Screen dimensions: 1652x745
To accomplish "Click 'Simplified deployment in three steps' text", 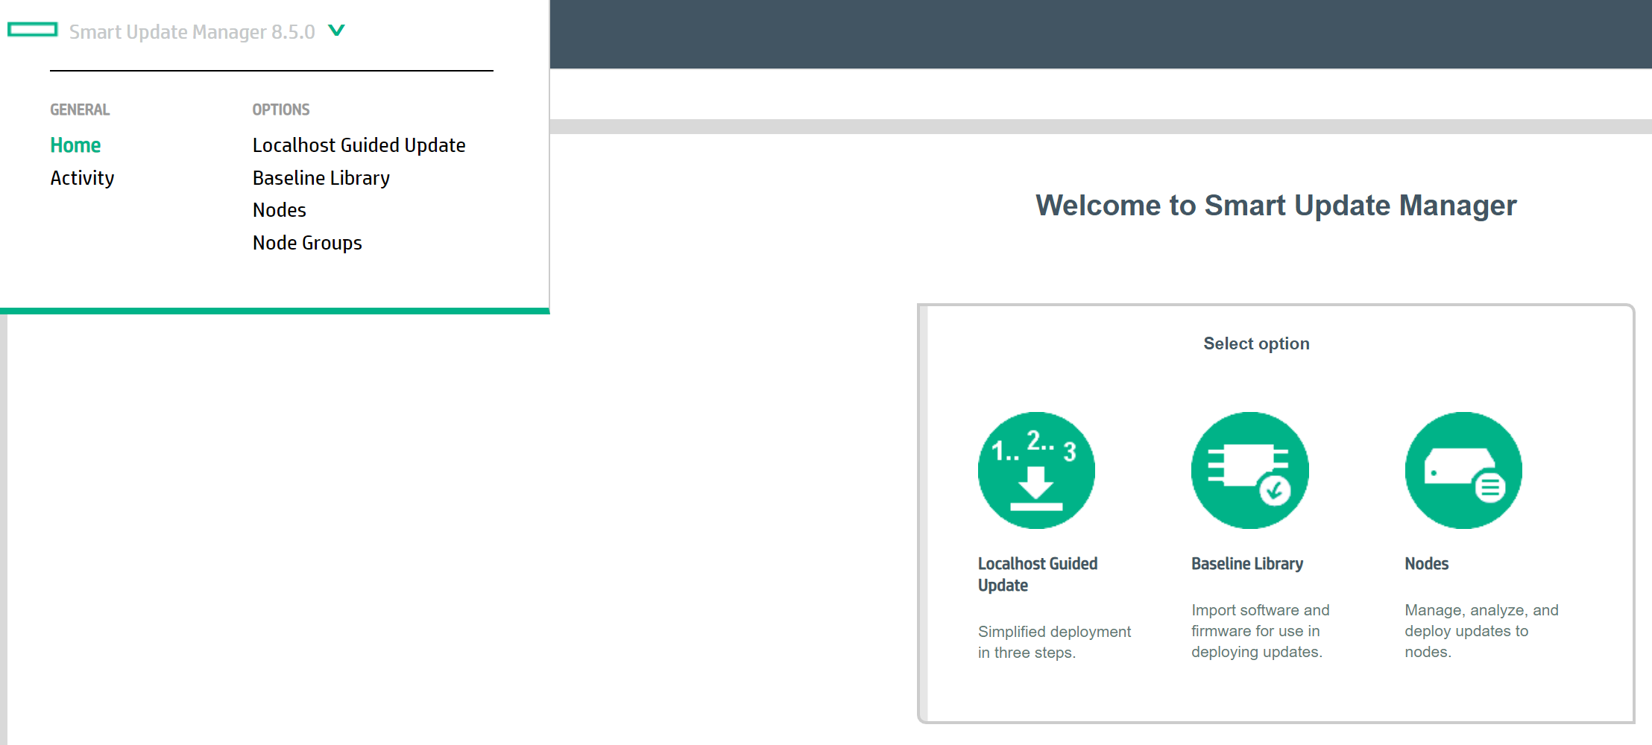I will click(x=1054, y=642).
